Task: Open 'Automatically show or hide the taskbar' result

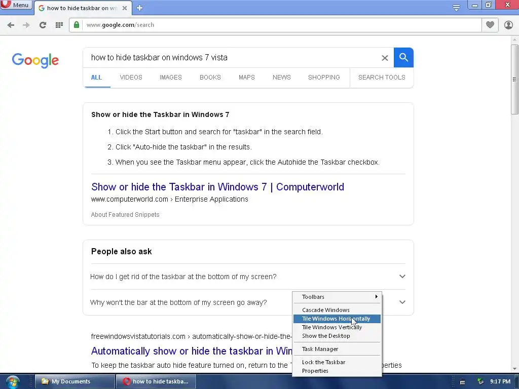Action: 192,351
